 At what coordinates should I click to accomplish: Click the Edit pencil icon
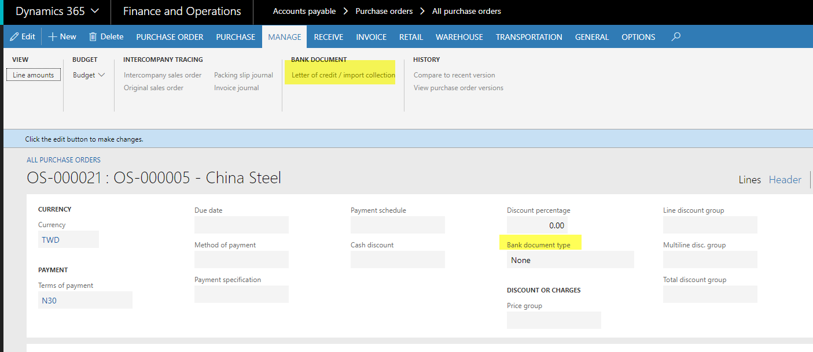[14, 36]
